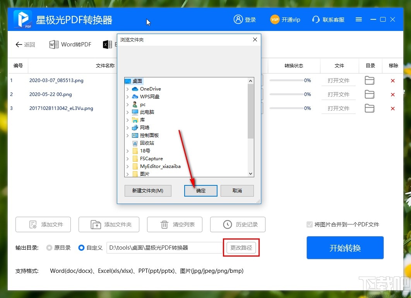The height and width of the screenshot is (298, 411).
Task: Check the 将图片合并到一个PDF文件 checkbox
Action: click(310, 224)
